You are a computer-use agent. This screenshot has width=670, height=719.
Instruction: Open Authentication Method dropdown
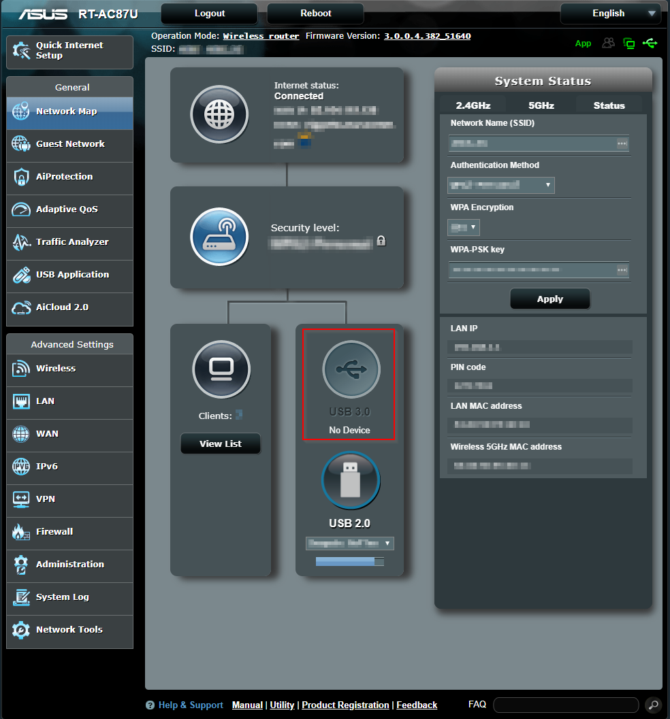click(501, 185)
